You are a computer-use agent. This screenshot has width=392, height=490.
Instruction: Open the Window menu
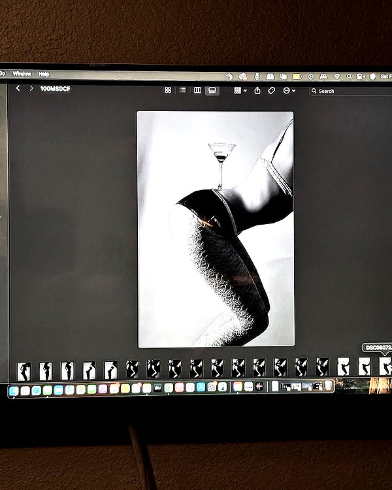click(22, 74)
